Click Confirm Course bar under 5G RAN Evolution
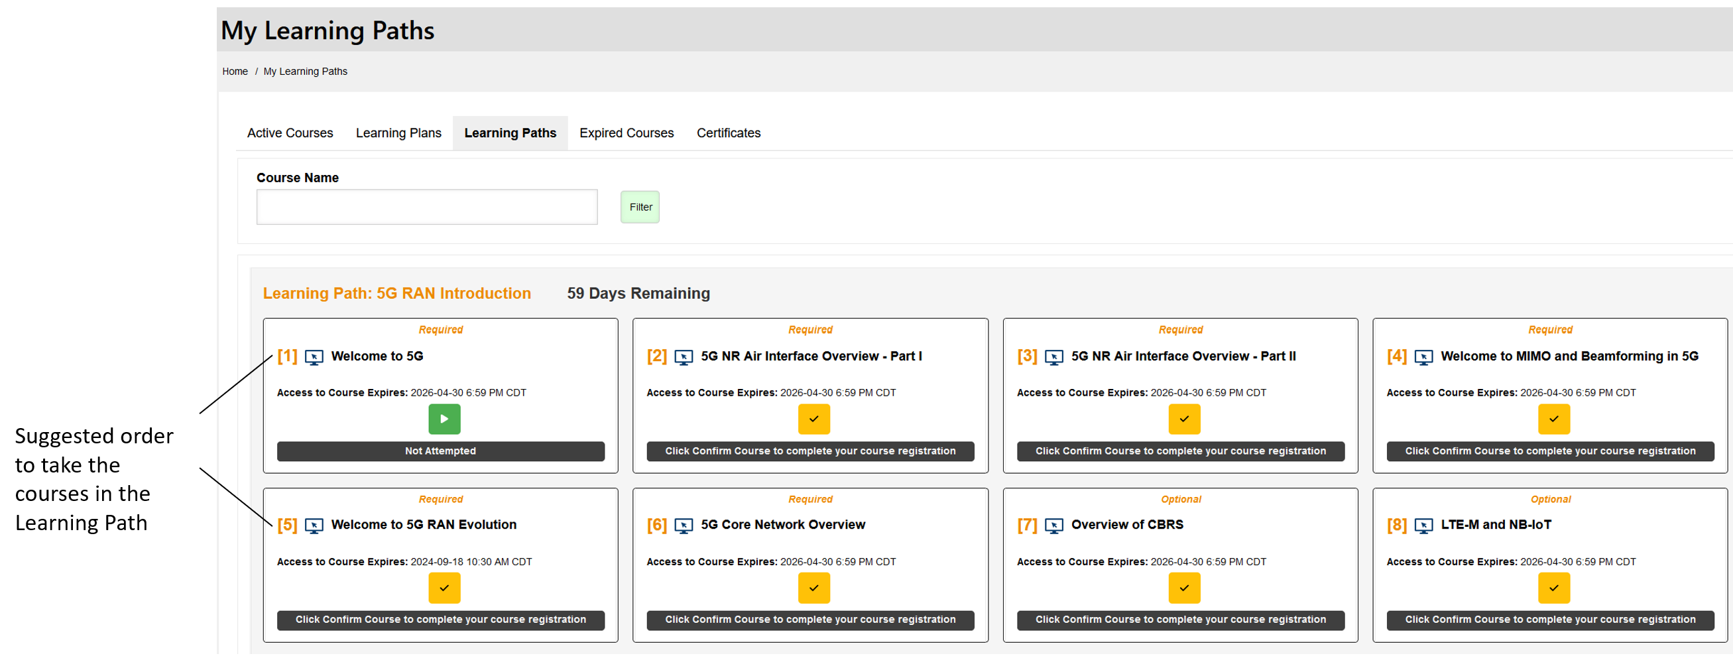The image size is (1733, 664). coord(441,620)
